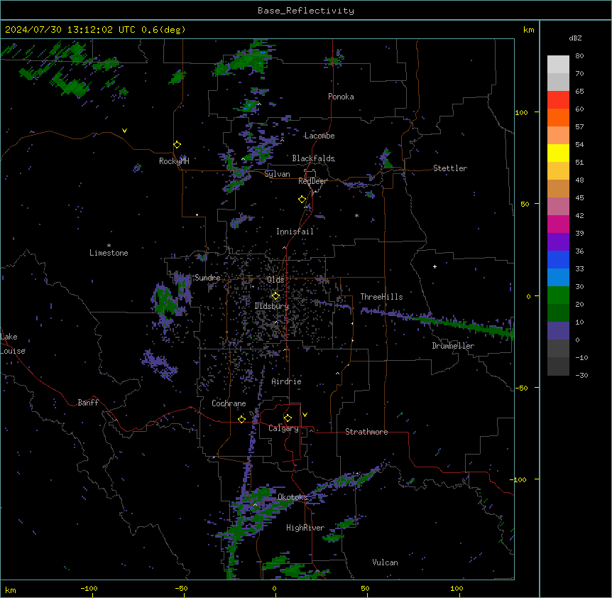Image resolution: width=612 pixels, height=598 pixels.
Task: Click the white plus marker north of Drumheller
Action: click(435, 266)
